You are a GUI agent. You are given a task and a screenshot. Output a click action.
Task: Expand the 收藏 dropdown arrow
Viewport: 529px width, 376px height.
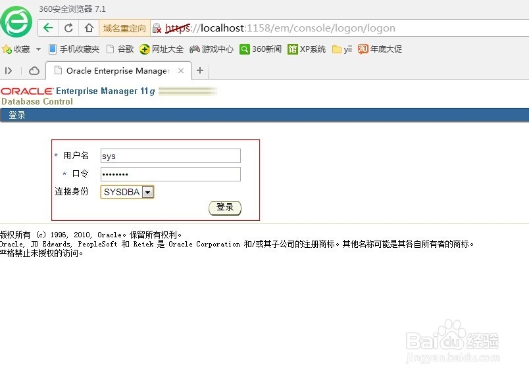(x=38, y=49)
